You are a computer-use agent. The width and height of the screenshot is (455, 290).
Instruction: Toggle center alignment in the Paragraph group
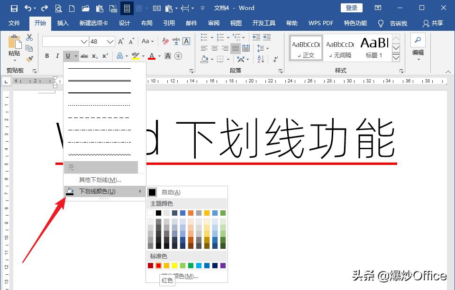(215, 48)
